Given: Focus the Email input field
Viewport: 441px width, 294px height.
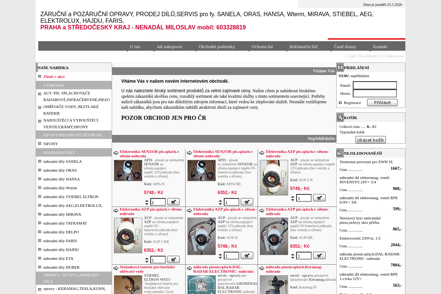Looking at the screenshot, I should [x=375, y=85].
